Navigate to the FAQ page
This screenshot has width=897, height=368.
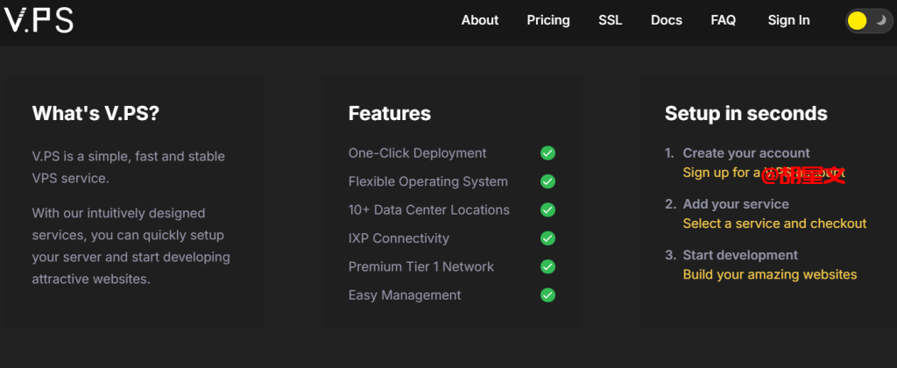coord(723,20)
